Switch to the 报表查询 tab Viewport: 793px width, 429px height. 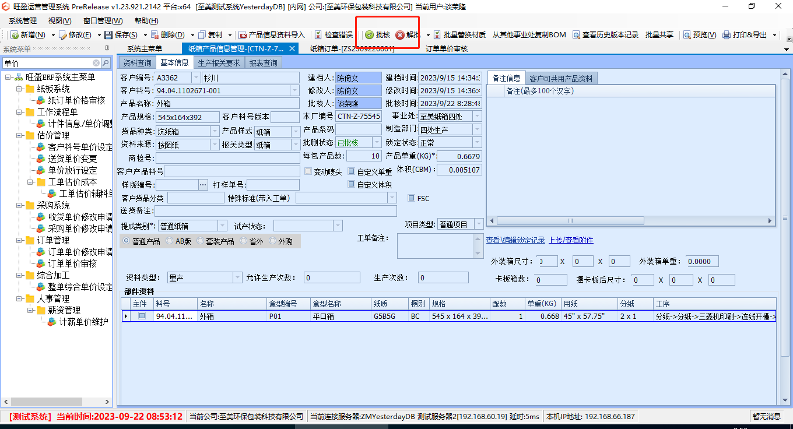click(263, 63)
